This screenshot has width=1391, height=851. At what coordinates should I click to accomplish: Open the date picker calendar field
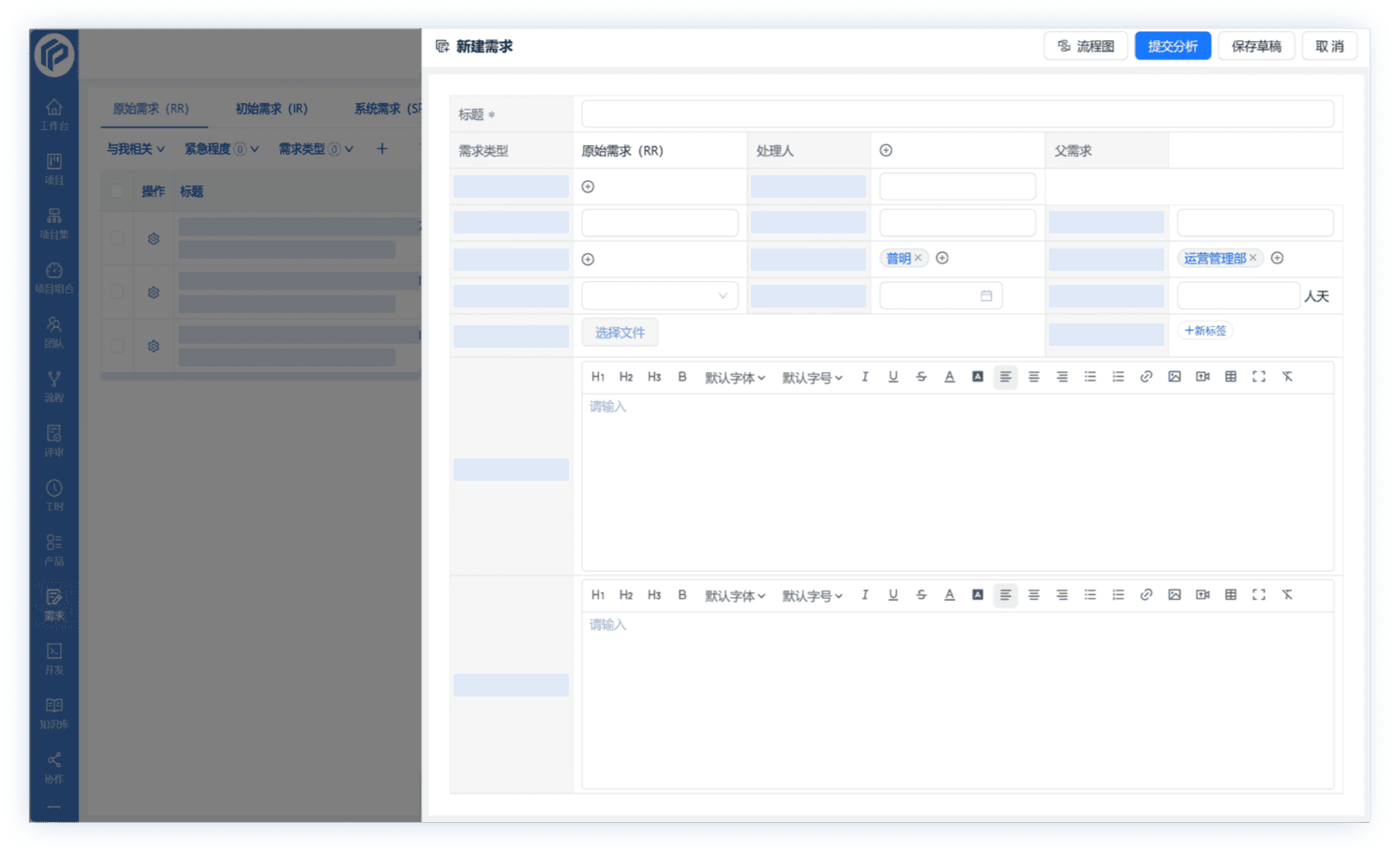pos(940,295)
